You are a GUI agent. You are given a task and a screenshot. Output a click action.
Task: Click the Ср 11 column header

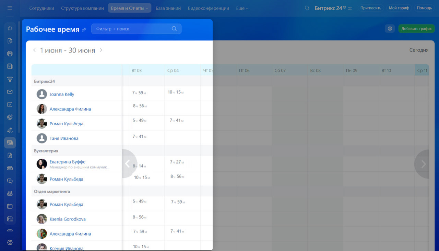(x=422, y=70)
